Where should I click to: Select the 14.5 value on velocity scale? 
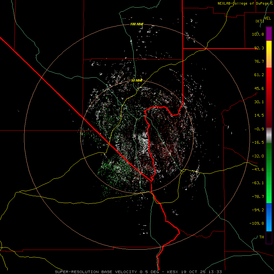coord(259,115)
